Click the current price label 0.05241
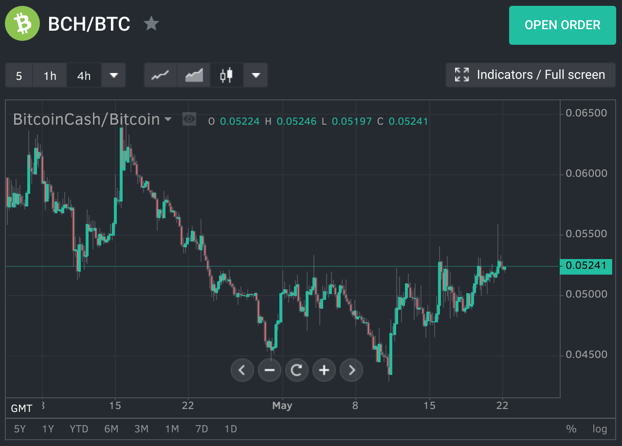The width and height of the screenshot is (622, 446). pos(586,266)
